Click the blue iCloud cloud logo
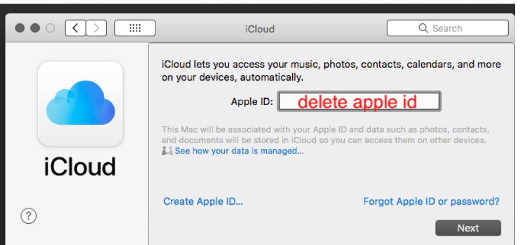The height and width of the screenshot is (245, 524). (x=81, y=103)
